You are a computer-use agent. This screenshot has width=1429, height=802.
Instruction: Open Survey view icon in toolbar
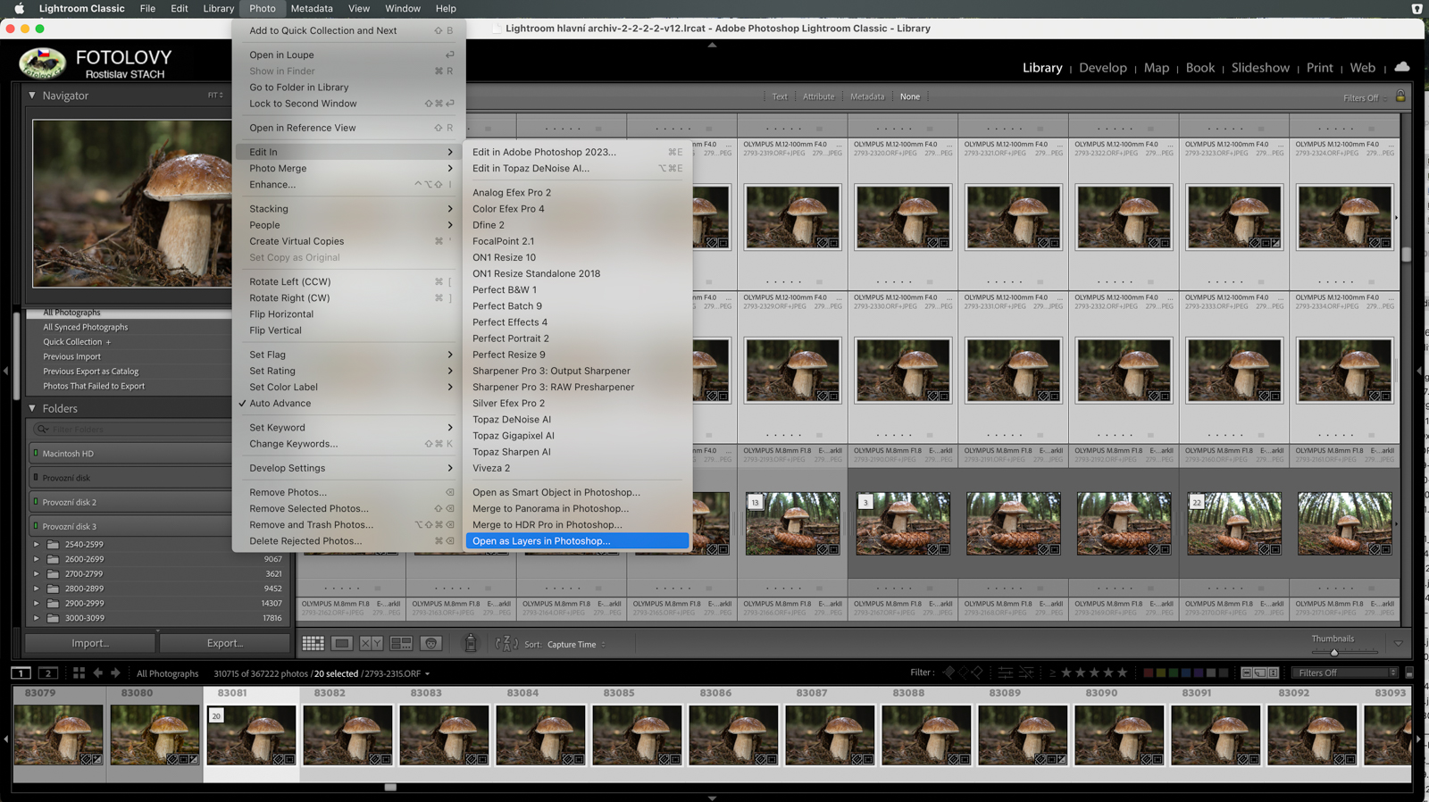401,643
